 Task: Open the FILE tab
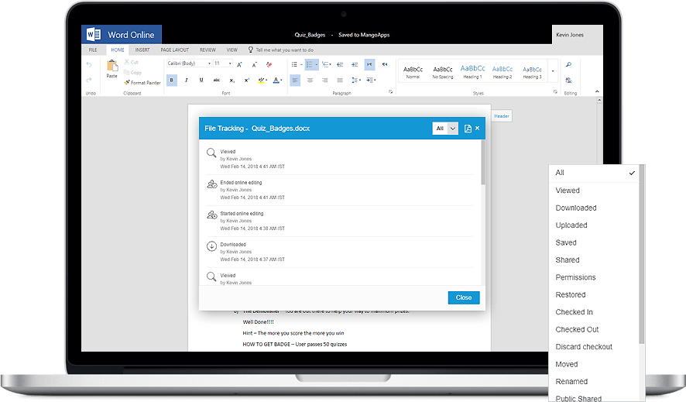93,50
